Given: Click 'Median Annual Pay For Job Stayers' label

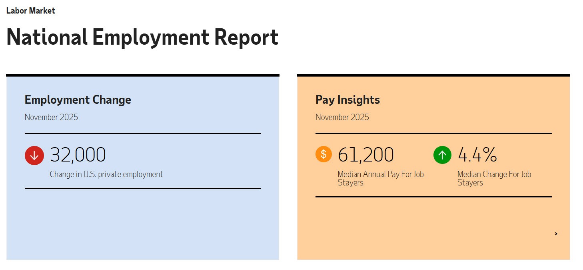Looking at the screenshot, I should tap(380, 178).
